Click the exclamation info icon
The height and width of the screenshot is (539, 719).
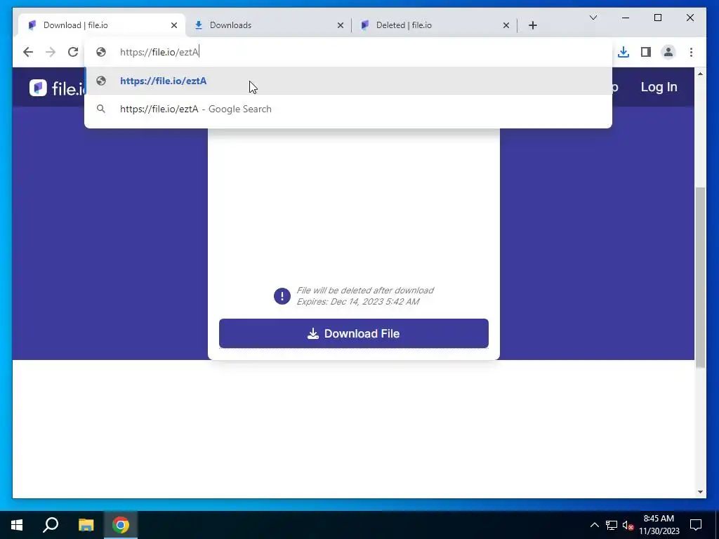click(x=282, y=296)
